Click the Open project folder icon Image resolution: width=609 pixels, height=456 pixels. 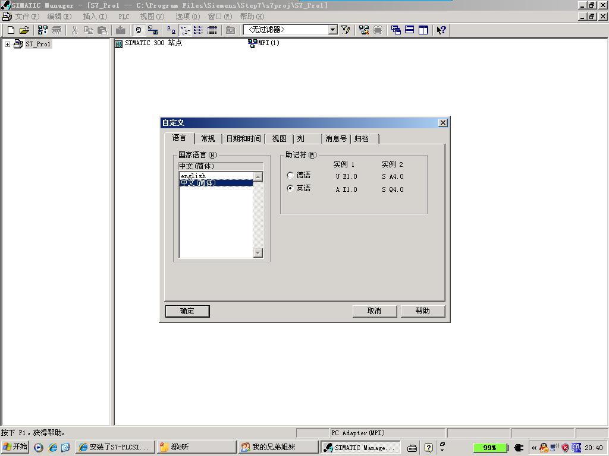[24, 30]
